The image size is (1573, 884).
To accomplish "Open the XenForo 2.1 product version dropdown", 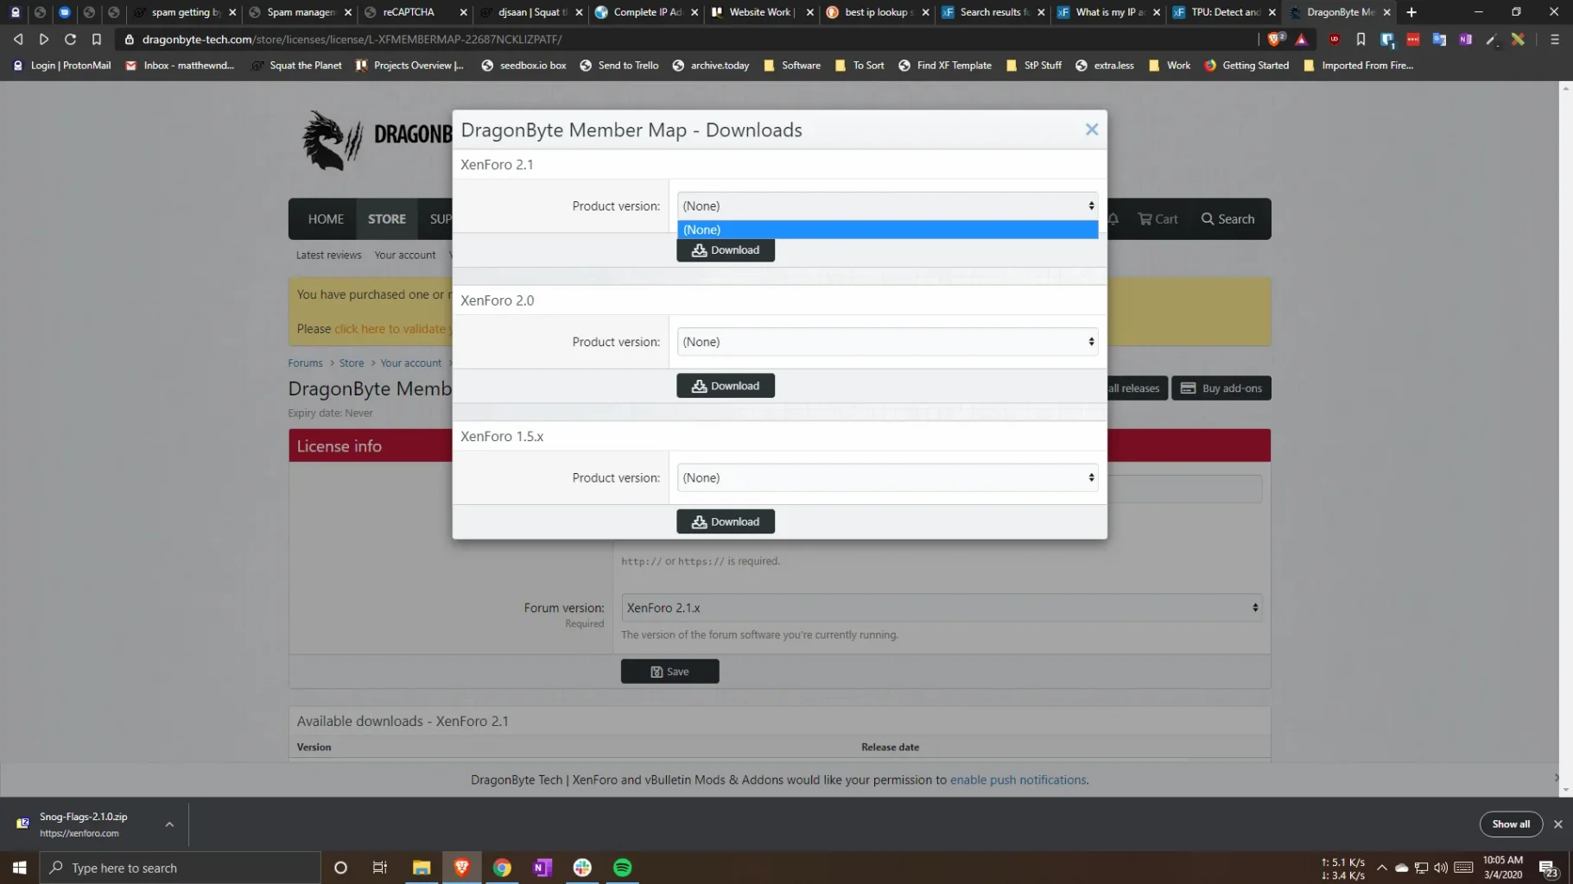I will tap(887, 206).
